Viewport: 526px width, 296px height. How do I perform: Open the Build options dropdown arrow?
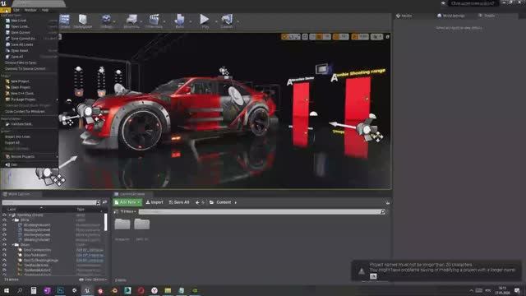[191, 22]
